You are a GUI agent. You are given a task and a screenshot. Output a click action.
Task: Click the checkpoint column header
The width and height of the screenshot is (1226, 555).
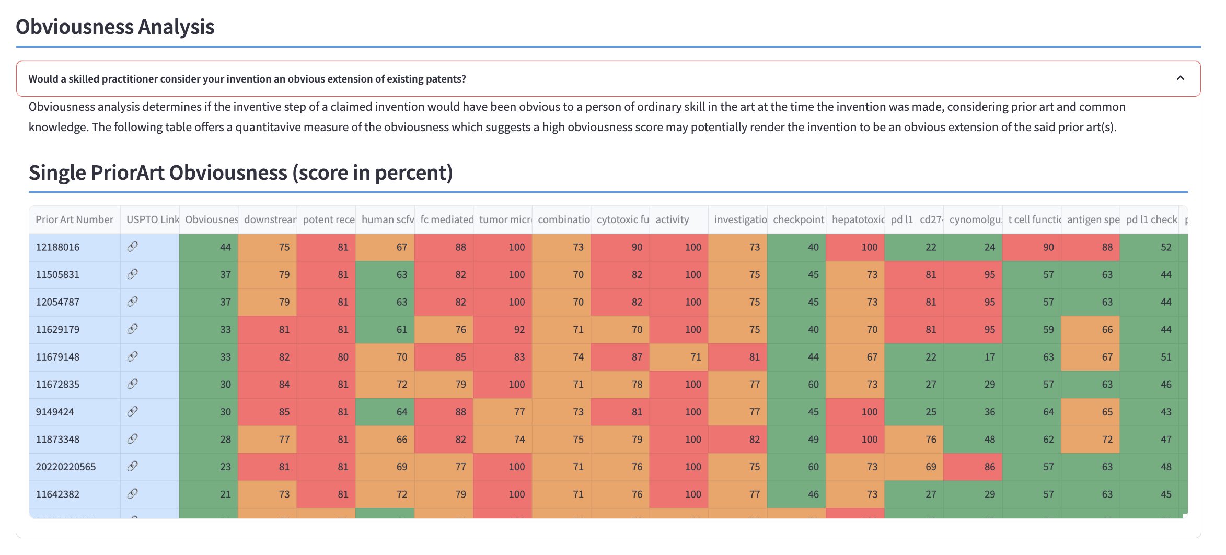click(x=798, y=219)
